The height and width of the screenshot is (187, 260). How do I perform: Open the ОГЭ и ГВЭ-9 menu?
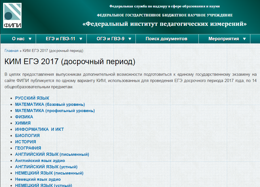click(111, 39)
